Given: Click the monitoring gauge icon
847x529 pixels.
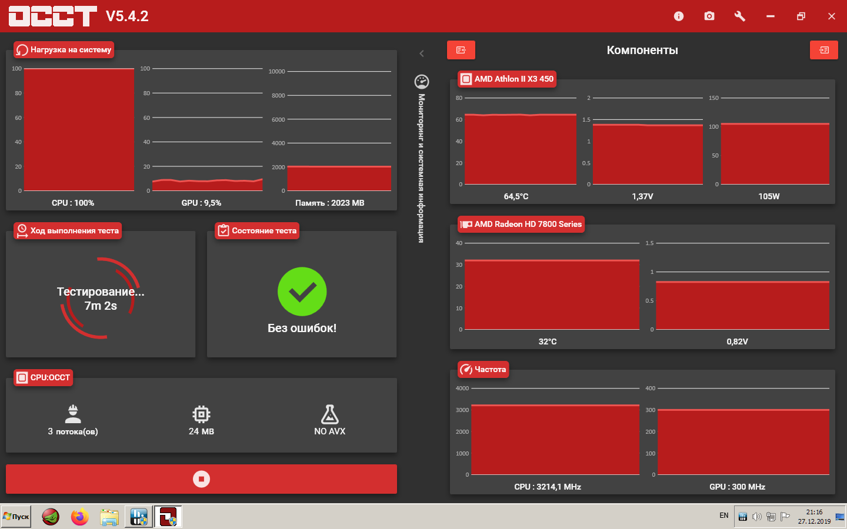Looking at the screenshot, I should tap(422, 82).
